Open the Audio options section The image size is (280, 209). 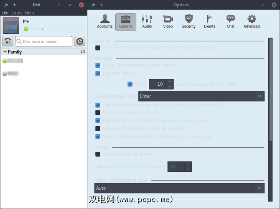147,21
